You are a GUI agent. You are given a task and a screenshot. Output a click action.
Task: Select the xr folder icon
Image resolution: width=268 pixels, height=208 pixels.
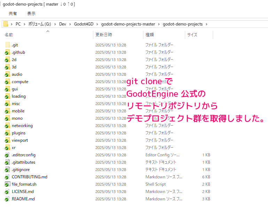click(7, 148)
